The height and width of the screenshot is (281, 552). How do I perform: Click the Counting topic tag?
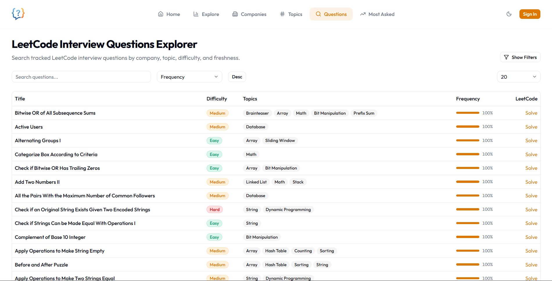tap(303, 251)
